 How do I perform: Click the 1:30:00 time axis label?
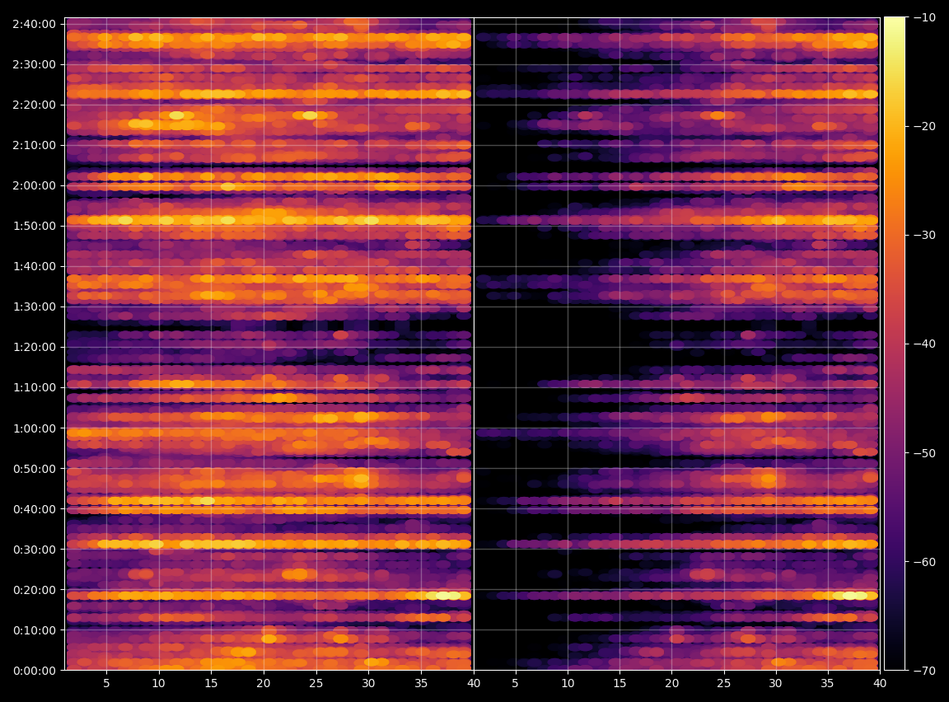(x=35, y=307)
